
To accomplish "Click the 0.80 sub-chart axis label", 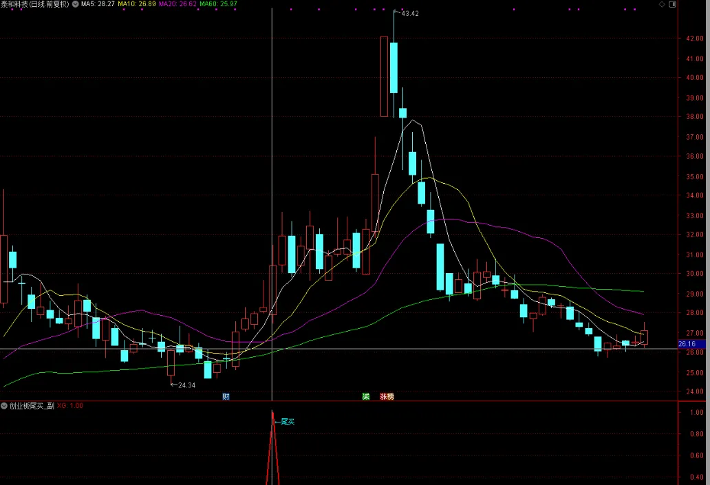I will click(x=697, y=434).
